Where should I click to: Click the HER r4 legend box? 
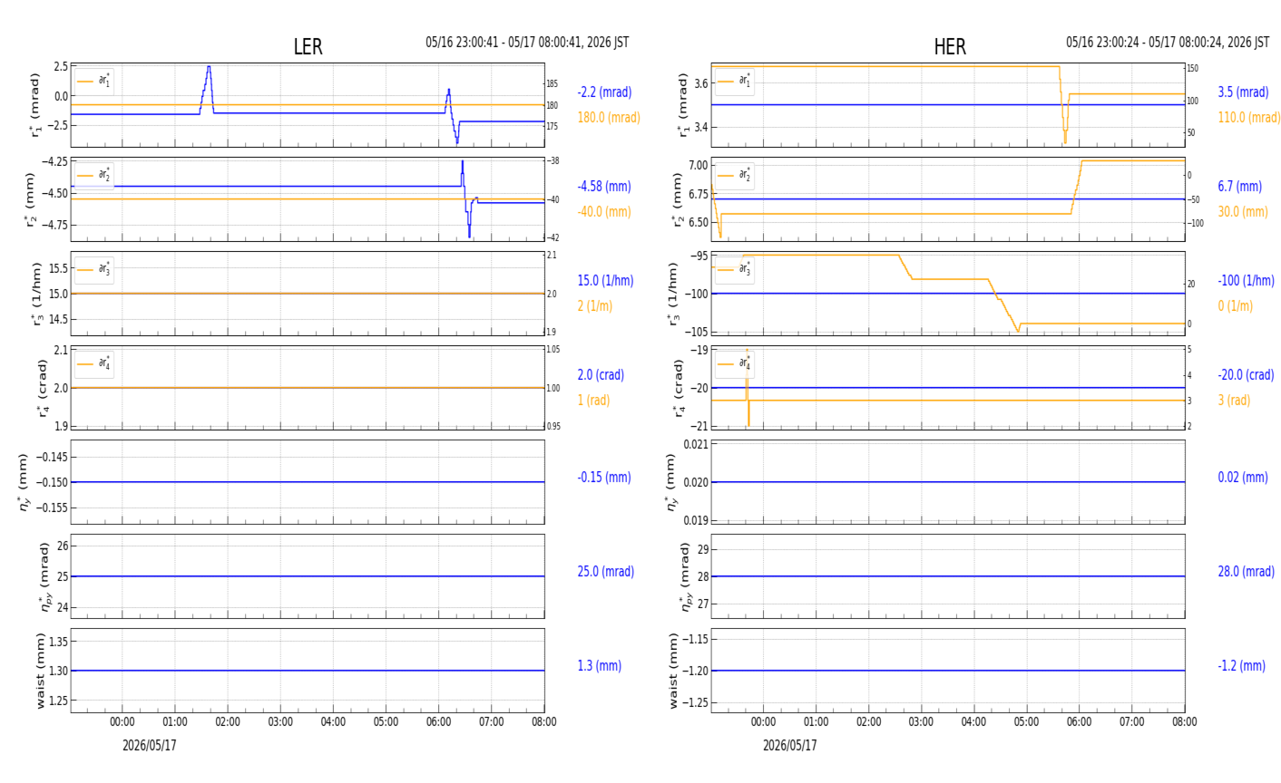(x=734, y=363)
